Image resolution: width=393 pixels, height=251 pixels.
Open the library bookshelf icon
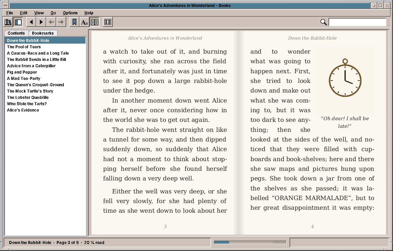[8, 22]
